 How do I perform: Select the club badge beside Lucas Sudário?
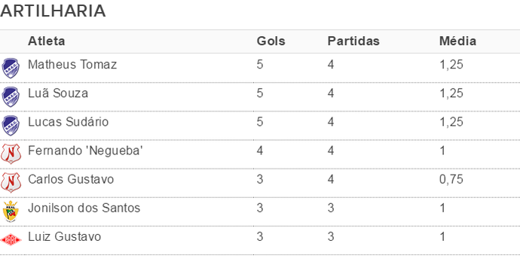coord(11,126)
